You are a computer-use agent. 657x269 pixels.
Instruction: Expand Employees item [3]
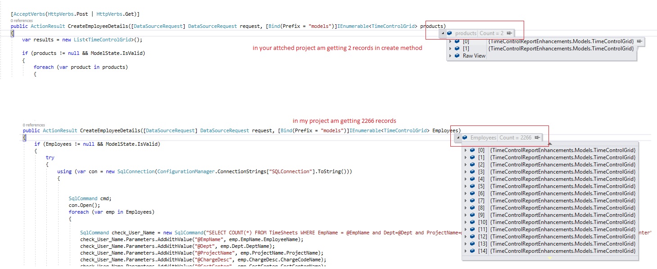465,172
